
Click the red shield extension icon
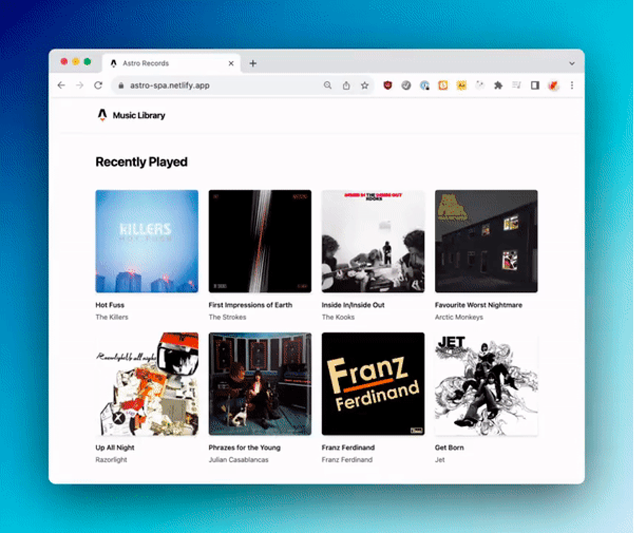[388, 85]
